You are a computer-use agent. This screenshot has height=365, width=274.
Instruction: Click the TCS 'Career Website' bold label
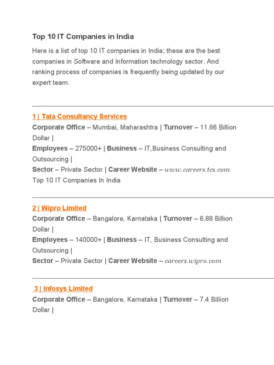coord(133,170)
